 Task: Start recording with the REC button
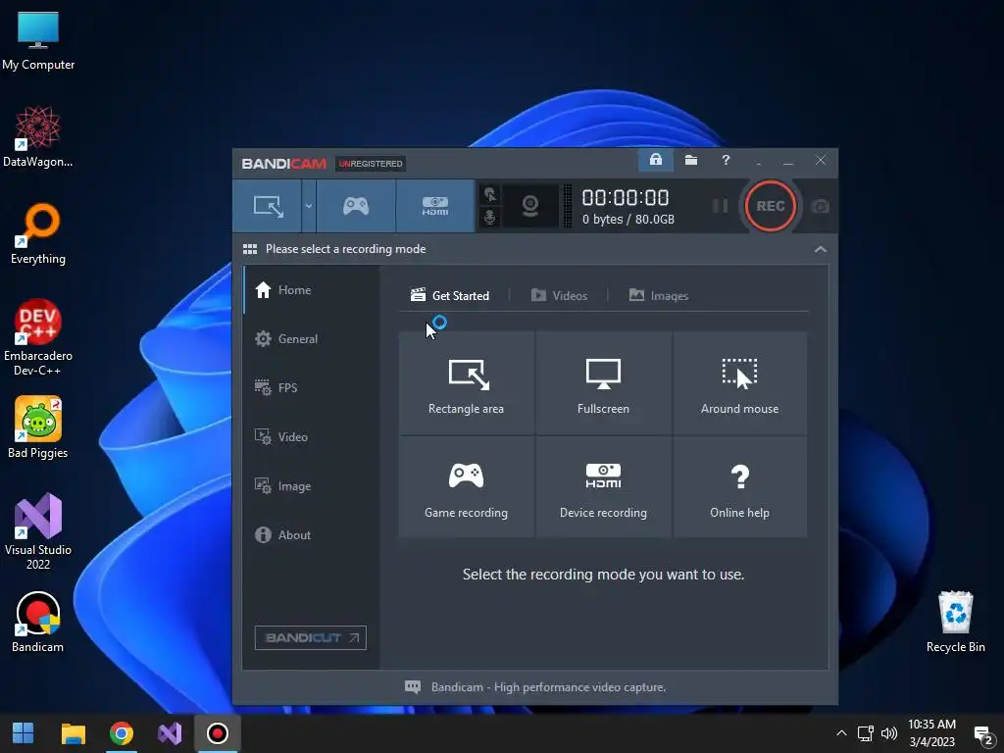pyautogui.click(x=771, y=206)
